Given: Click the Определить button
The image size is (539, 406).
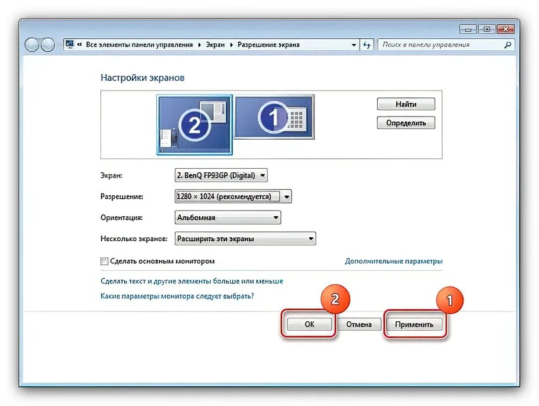Looking at the screenshot, I should click(405, 123).
